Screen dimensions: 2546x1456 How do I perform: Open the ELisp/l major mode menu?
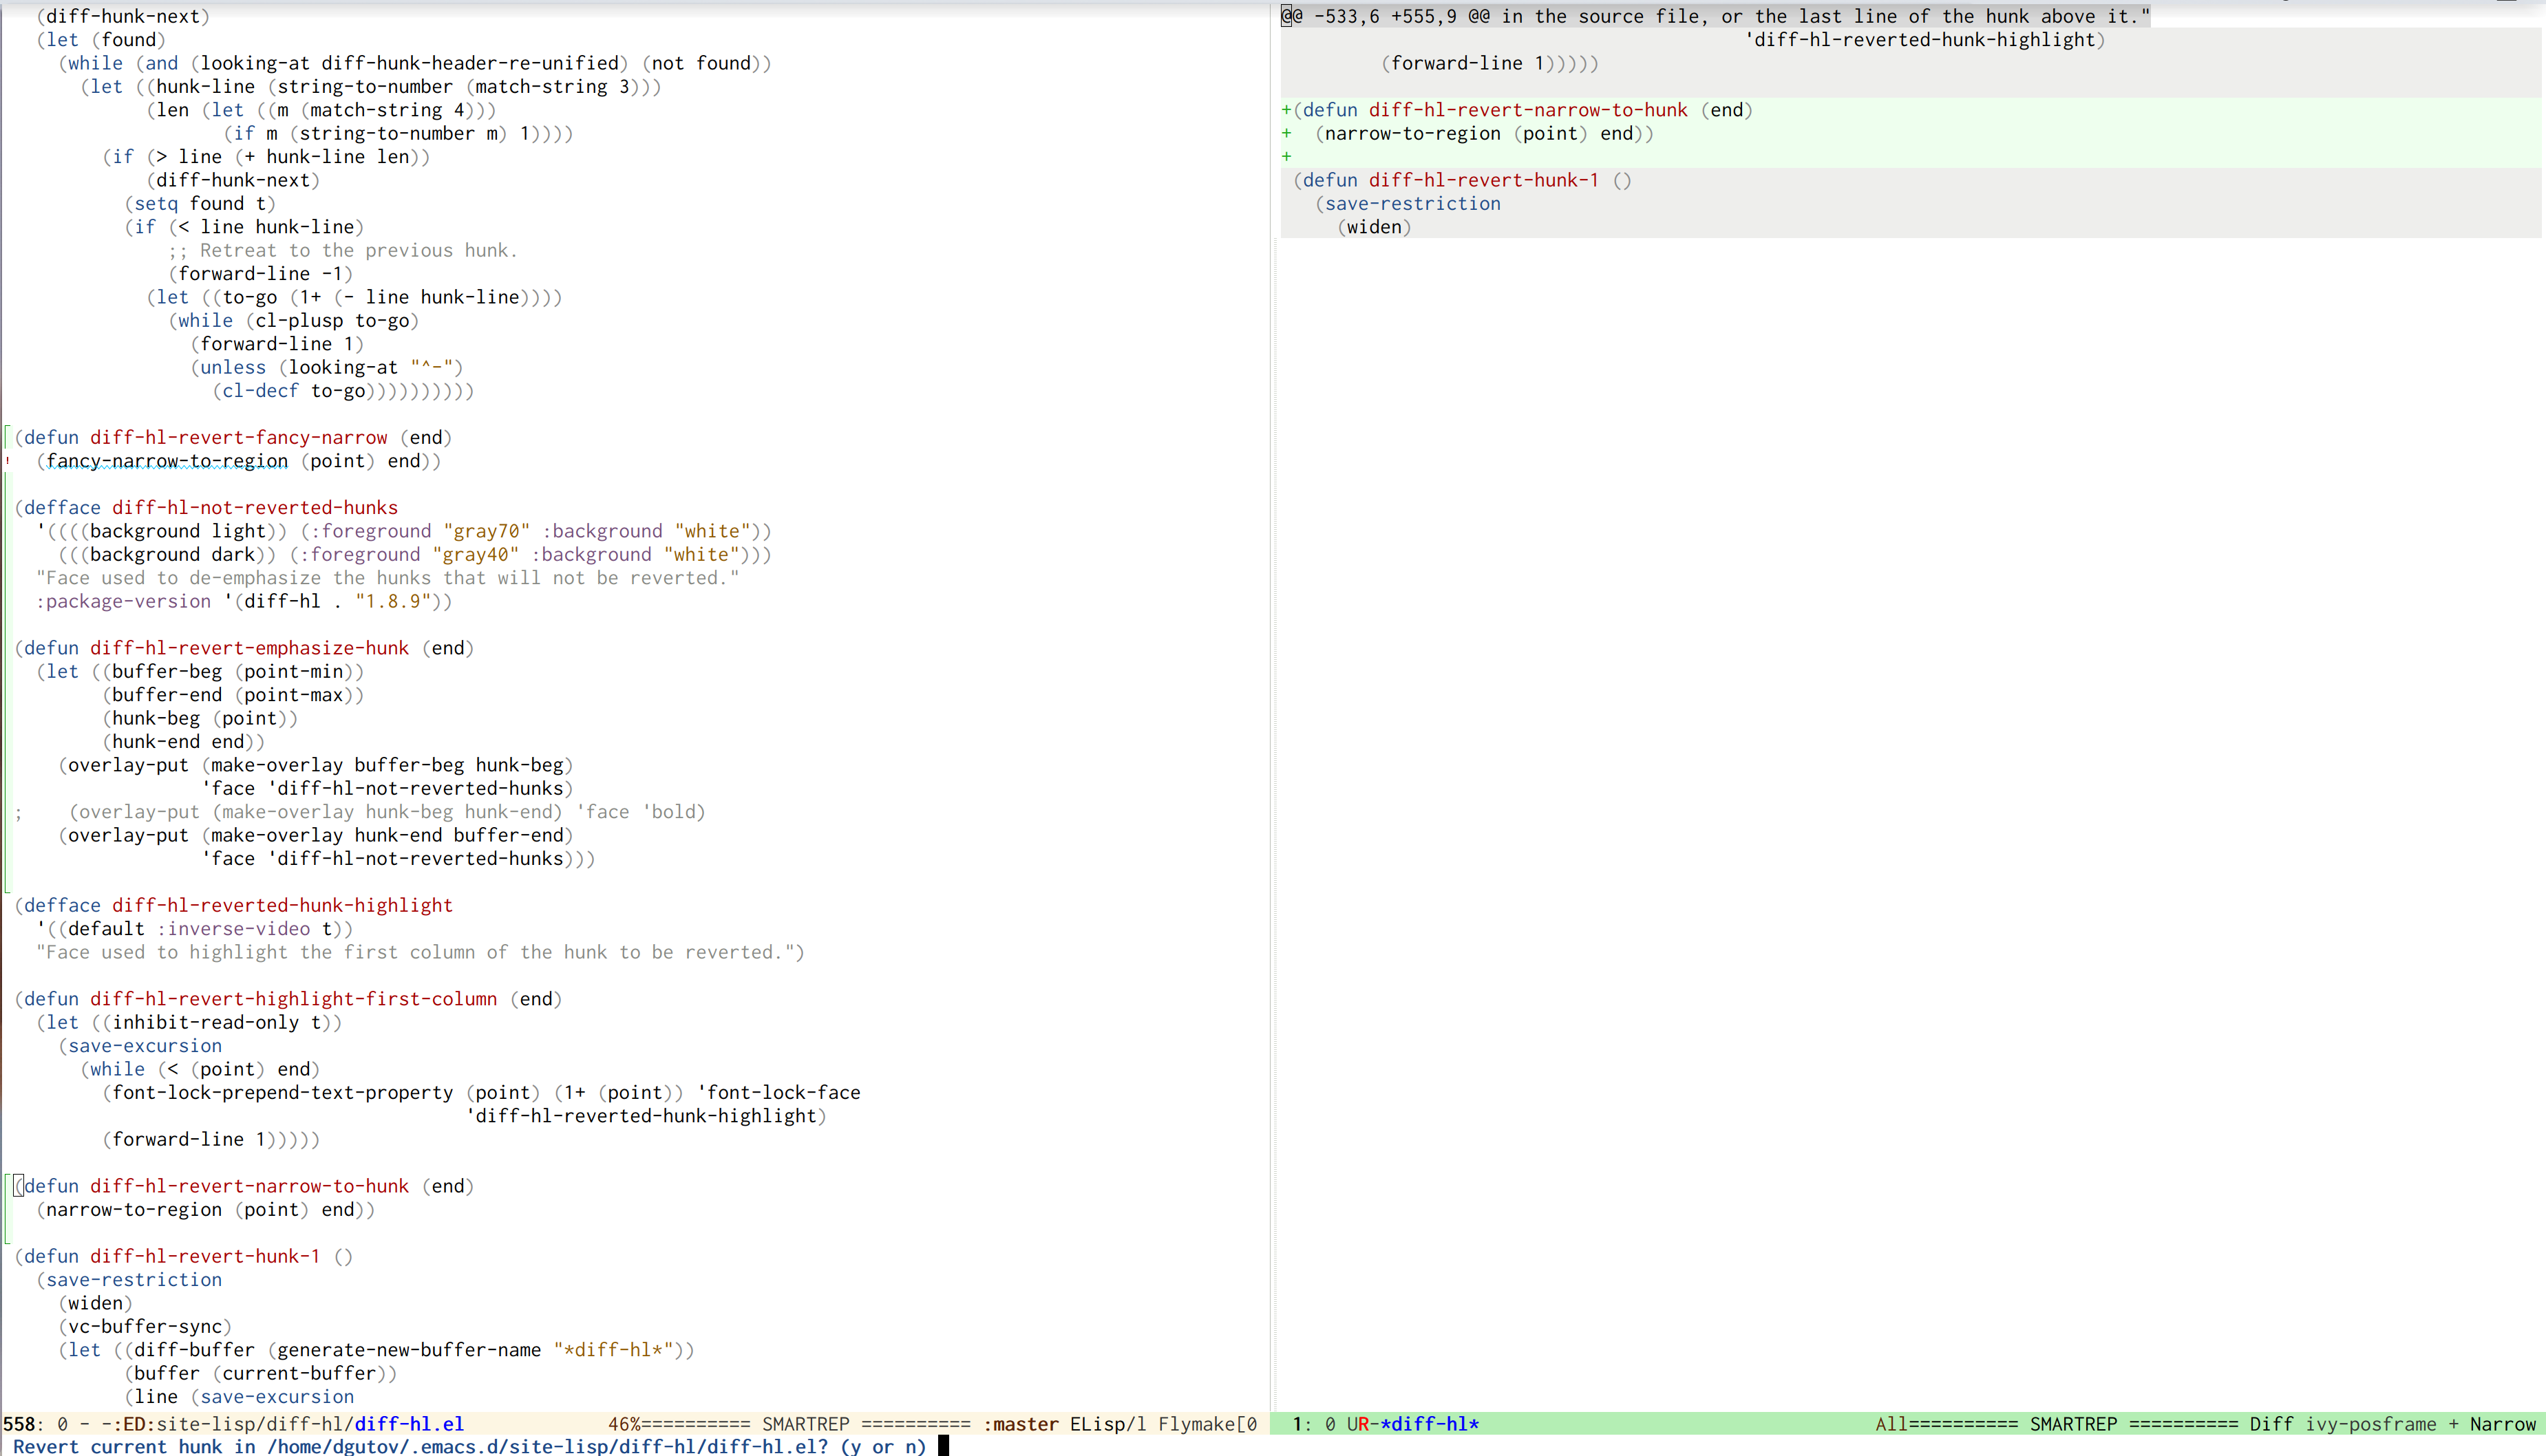pos(1107,1424)
